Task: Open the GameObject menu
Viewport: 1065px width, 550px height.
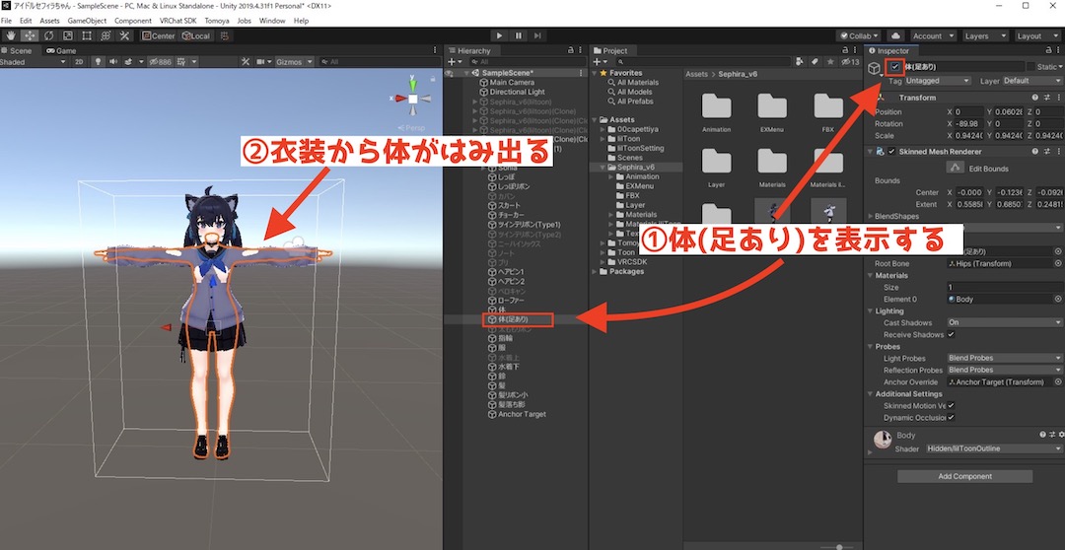Action: tap(87, 21)
